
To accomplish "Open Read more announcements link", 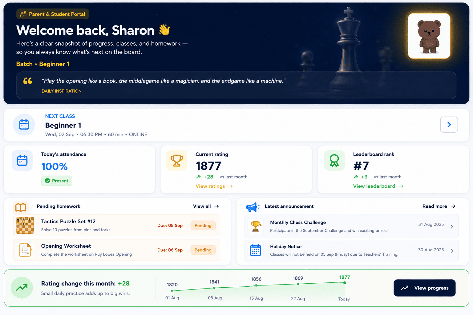I will pyautogui.click(x=439, y=206).
